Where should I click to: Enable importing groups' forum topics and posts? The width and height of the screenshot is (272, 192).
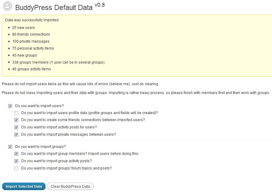16,168
